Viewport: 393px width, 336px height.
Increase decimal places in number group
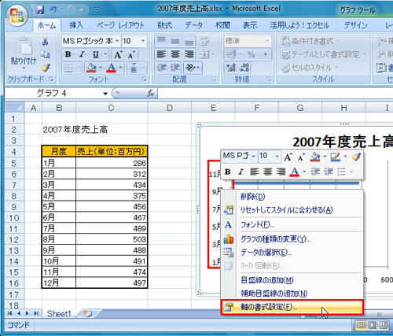click(x=231, y=68)
